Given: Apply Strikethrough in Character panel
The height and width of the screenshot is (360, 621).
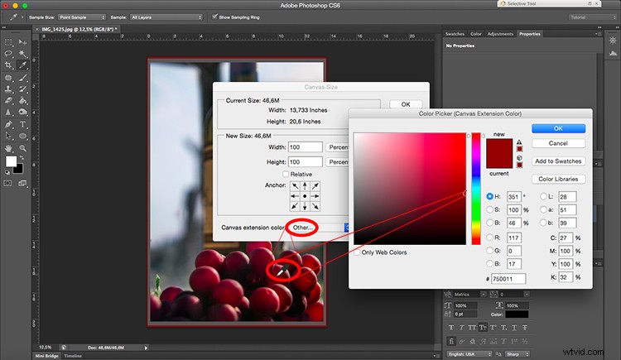Looking at the screenshot, I should click(525, 328).
